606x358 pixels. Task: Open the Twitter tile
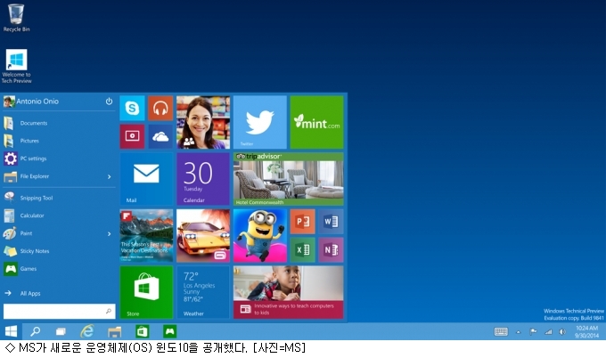point(260,122)
